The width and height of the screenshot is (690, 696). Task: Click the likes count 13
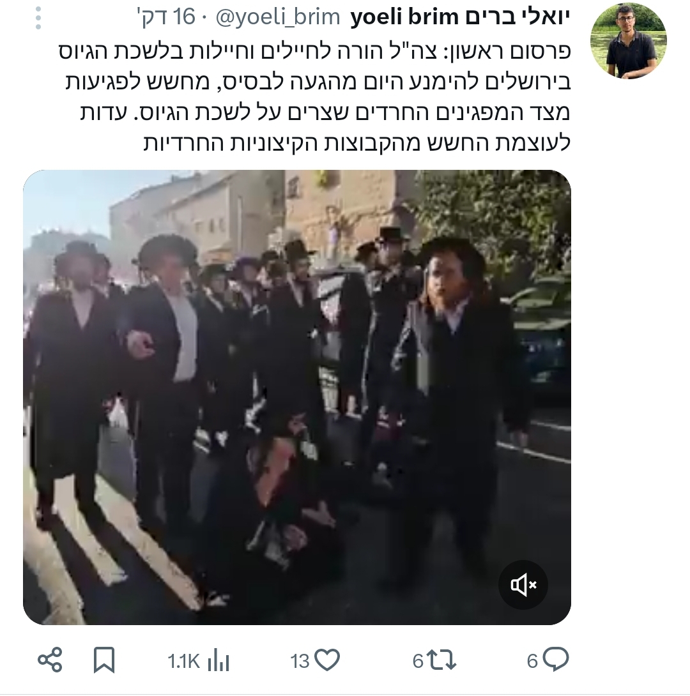[300, 661]
